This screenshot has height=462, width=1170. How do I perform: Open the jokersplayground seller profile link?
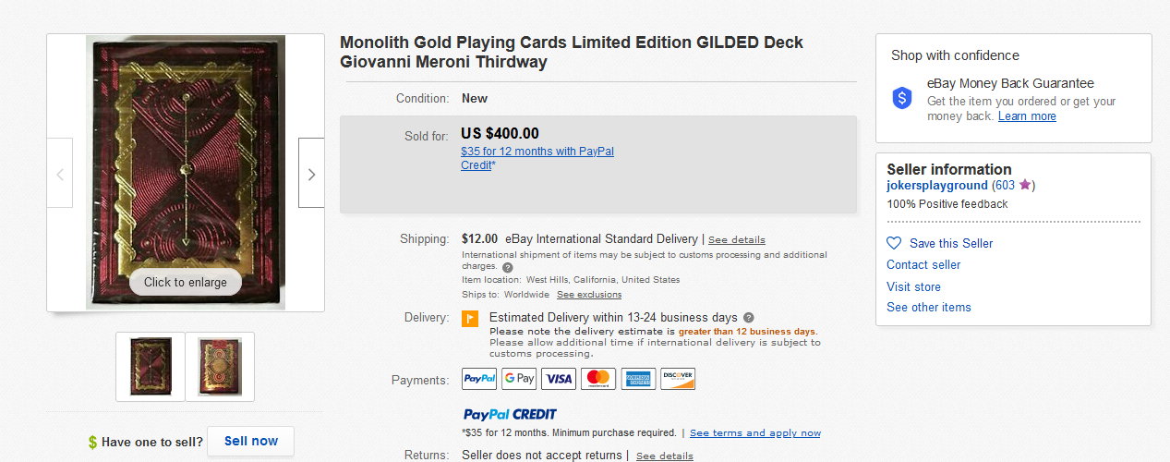click(x=937, y=185)
